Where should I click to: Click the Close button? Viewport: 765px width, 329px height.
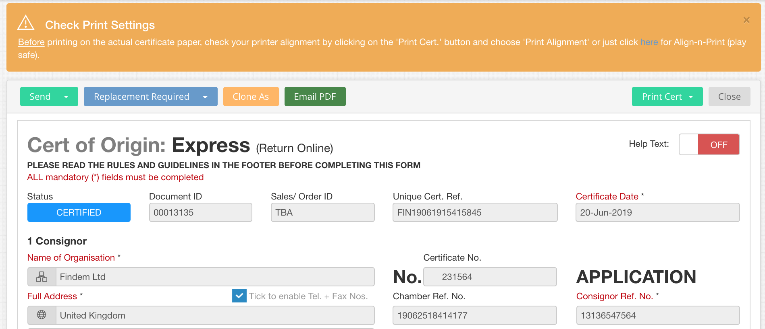[729, 97]
